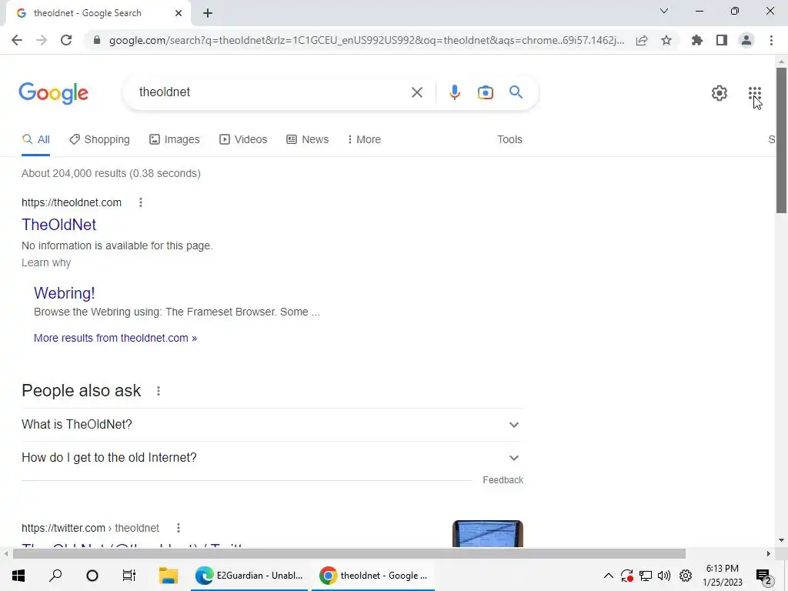The height and width of the screenshot is (591, 788).
Task: Open the tab search chevron
Action: 664,11
